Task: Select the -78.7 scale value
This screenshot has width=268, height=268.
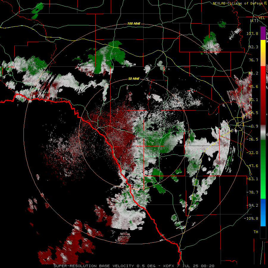Action: [x=252, y=192]
